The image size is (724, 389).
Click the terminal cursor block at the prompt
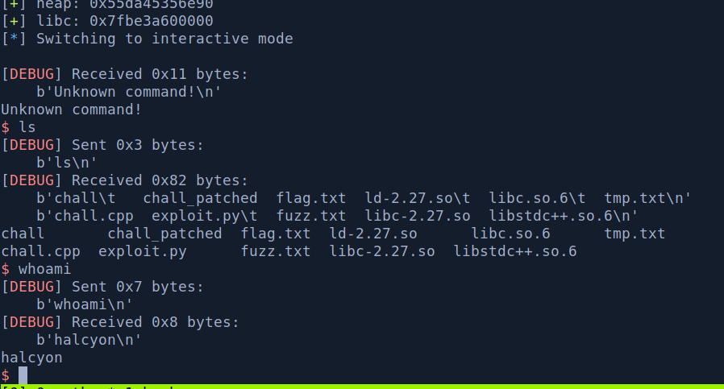coord(23,375)
